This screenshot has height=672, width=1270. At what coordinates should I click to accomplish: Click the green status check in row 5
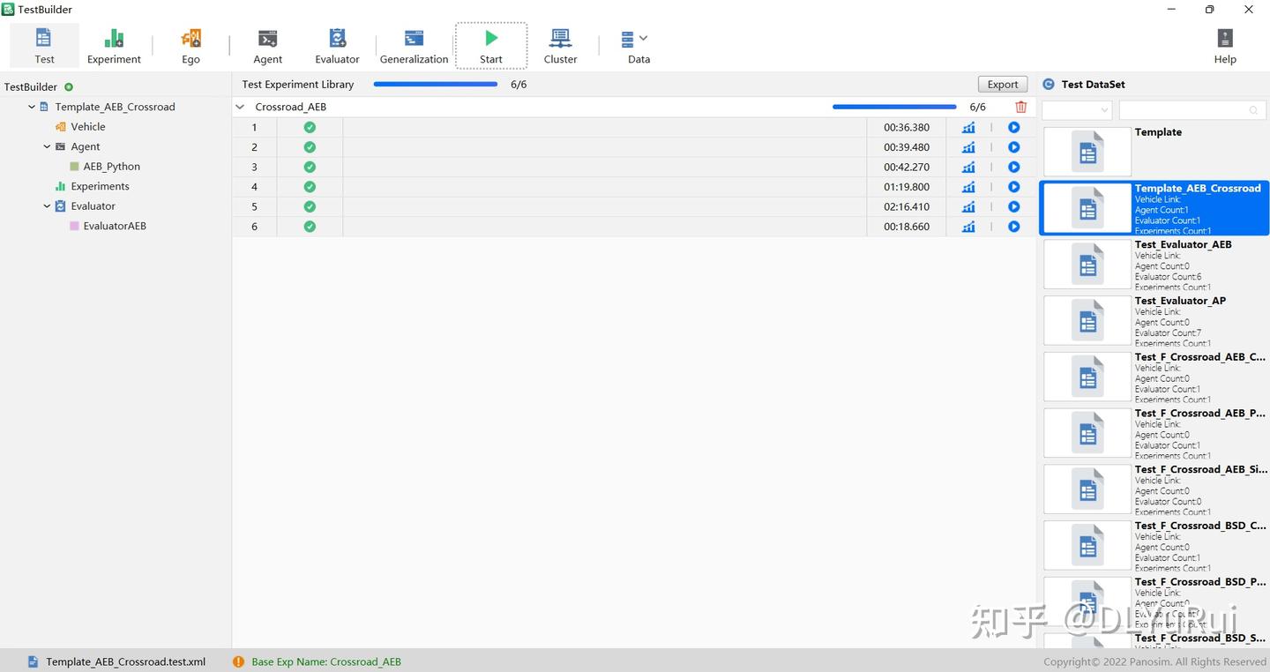[x=310, y=206]
